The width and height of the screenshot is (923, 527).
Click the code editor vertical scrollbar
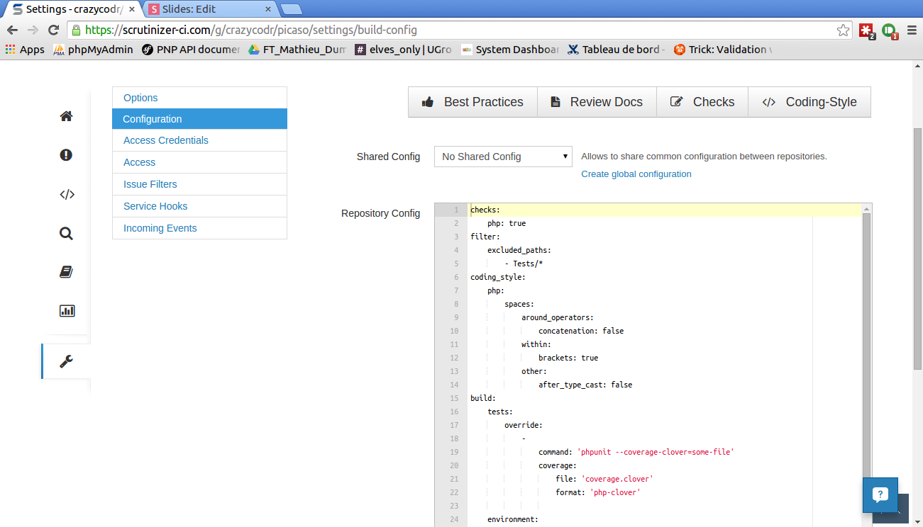[866, 354]
